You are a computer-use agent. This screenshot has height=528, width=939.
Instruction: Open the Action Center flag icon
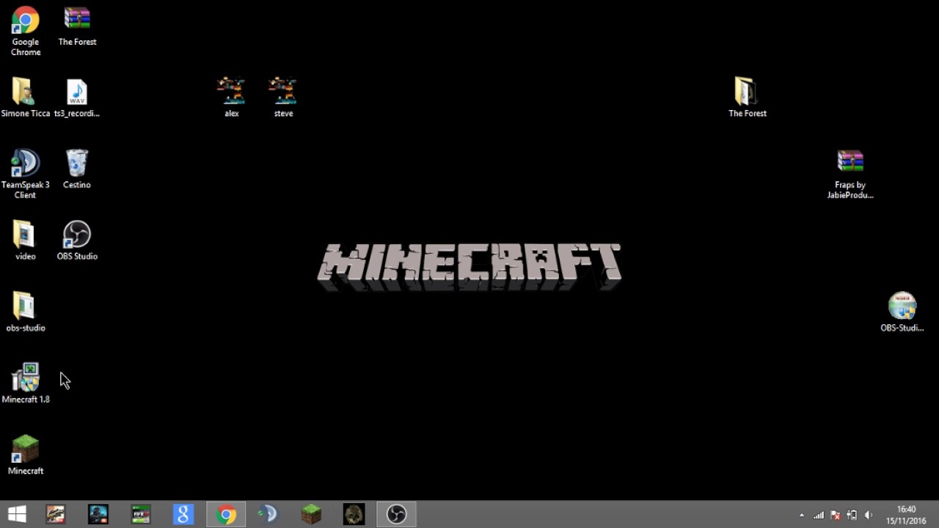click(x=835, y=515)
